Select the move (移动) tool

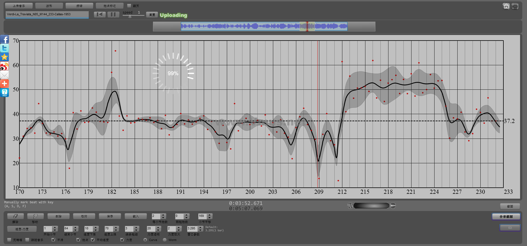(35, 216)
